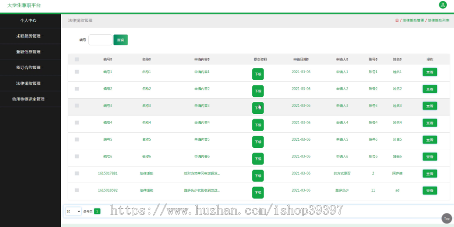Open 个人中心 in the sidebar

pyautogui.click(x=28, y=21)
